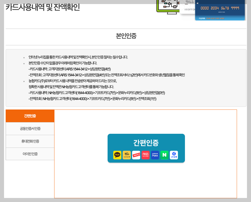Stay on the highlighted 간편인증 tab

tap(30, 116)
